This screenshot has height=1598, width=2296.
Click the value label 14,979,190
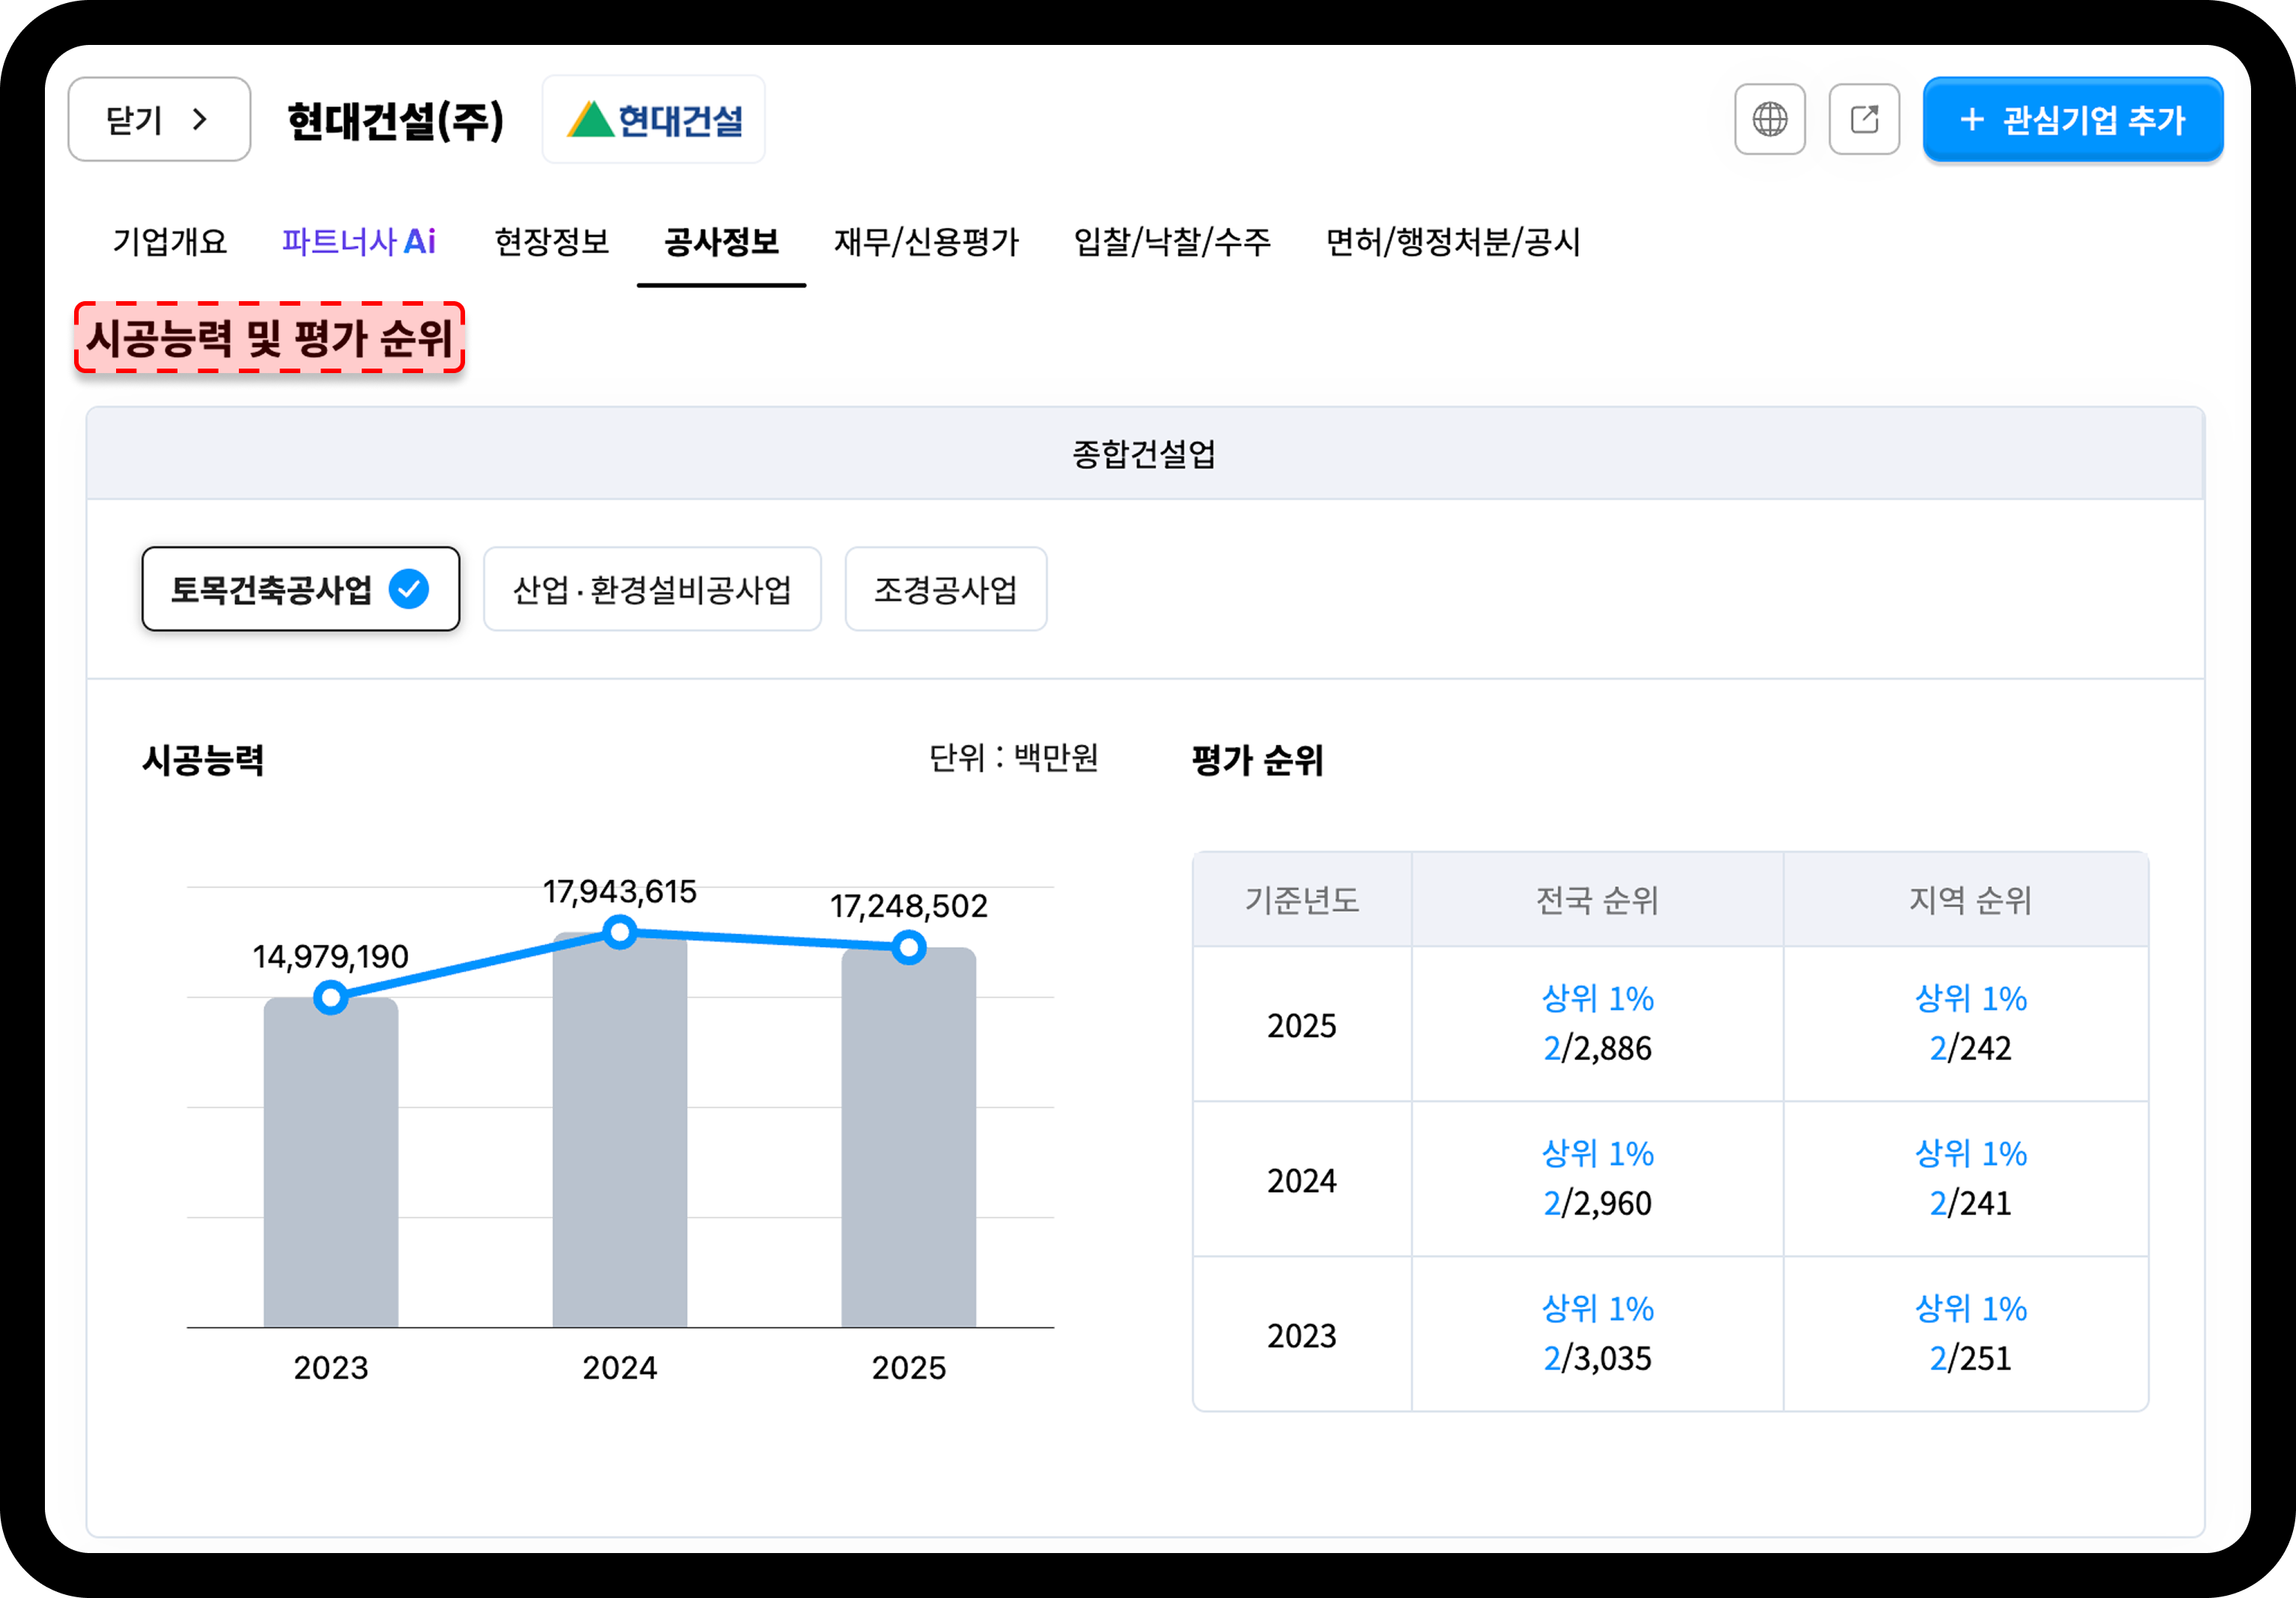click(331, 957)
